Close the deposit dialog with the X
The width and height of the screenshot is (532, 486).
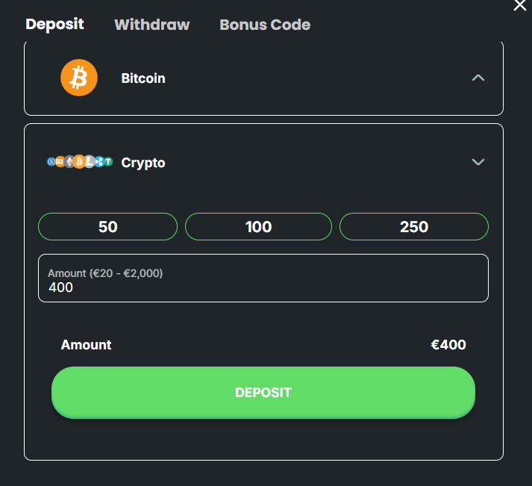[x=520, y=5]
